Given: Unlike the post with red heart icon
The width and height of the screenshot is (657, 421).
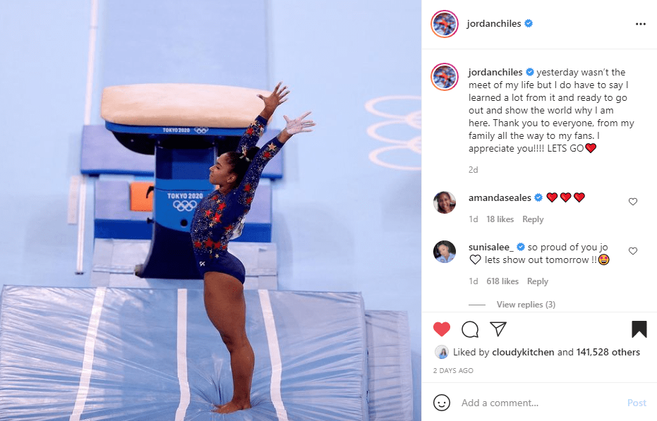Looking at the screenshot, I should tap(441, 329).
